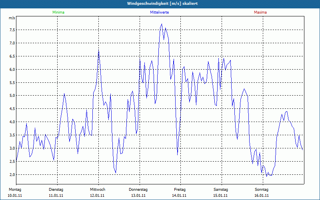Click the 4,5 y-axis value

click(x=12, y=108)
